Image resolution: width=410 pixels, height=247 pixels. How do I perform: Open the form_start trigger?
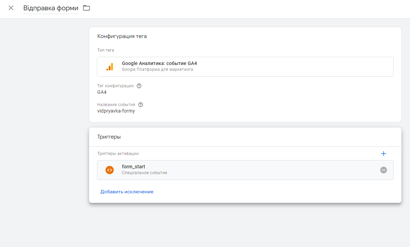[134, 167]
